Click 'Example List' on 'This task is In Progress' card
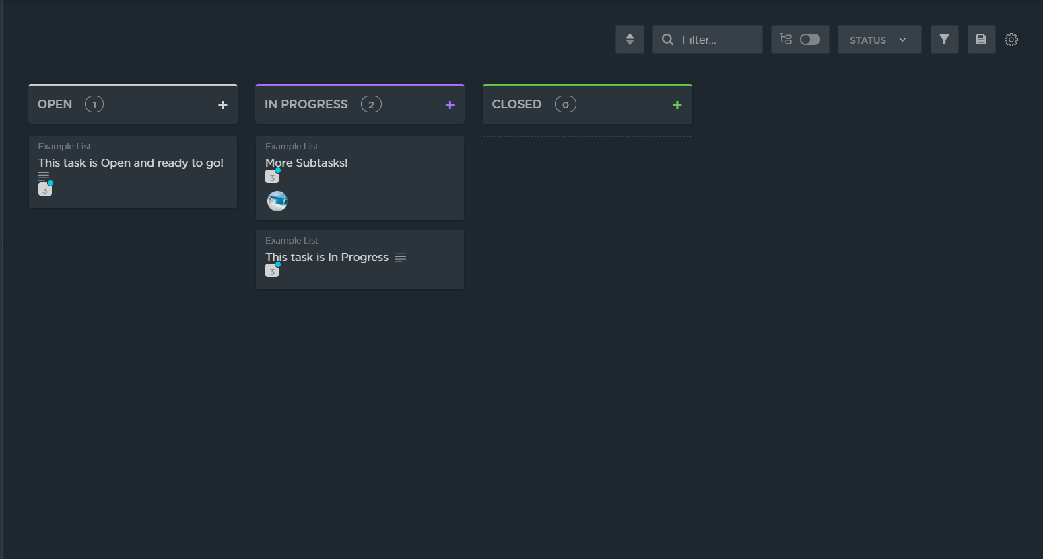1043x559 pixels. tap(292, 240)
